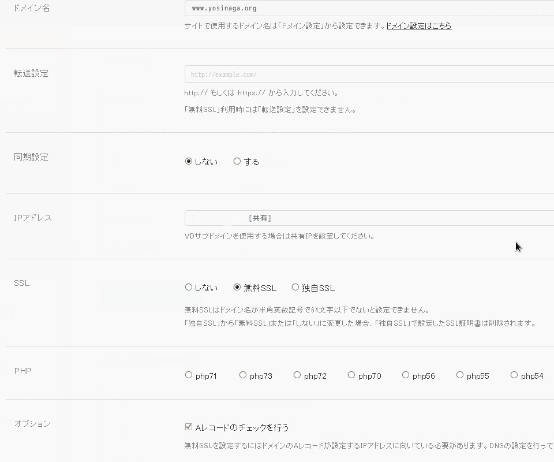Select php56 PHP version
This screenshot has width=554, height=462.
(x=406, y=375)
